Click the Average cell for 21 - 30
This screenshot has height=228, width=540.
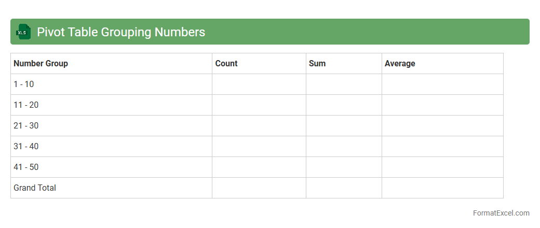pos(442,125)
